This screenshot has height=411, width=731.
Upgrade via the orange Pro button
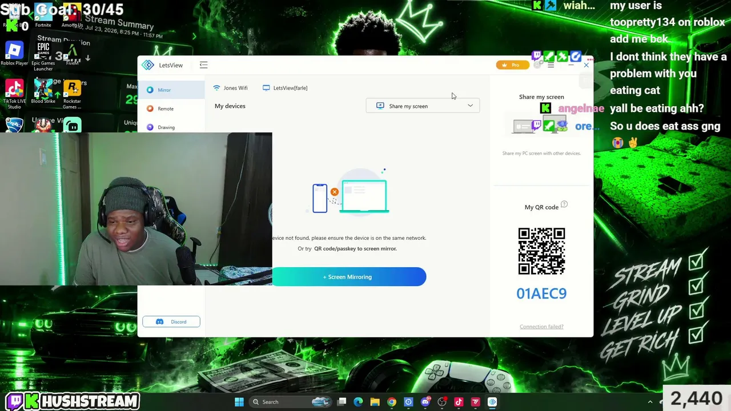[x=512, y=65]
